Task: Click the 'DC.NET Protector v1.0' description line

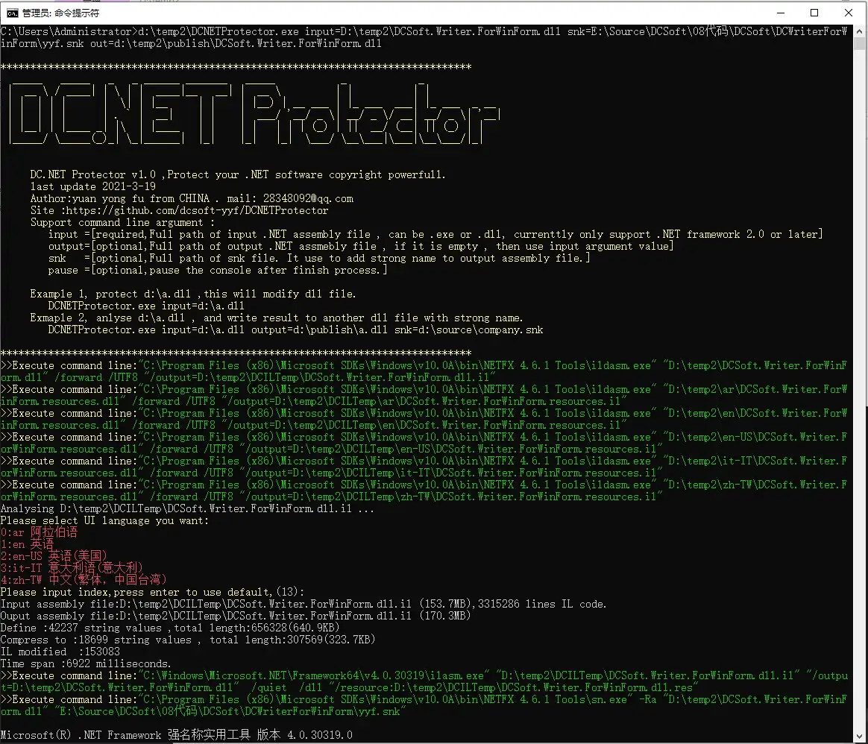Action: [237, 175]
